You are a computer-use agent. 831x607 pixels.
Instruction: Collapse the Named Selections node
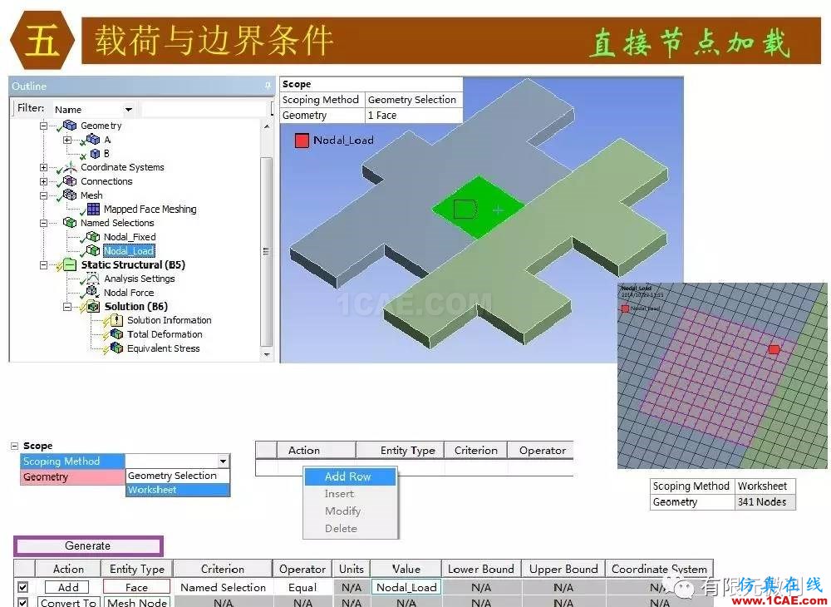pyautogui.click(x=43, y=223)
